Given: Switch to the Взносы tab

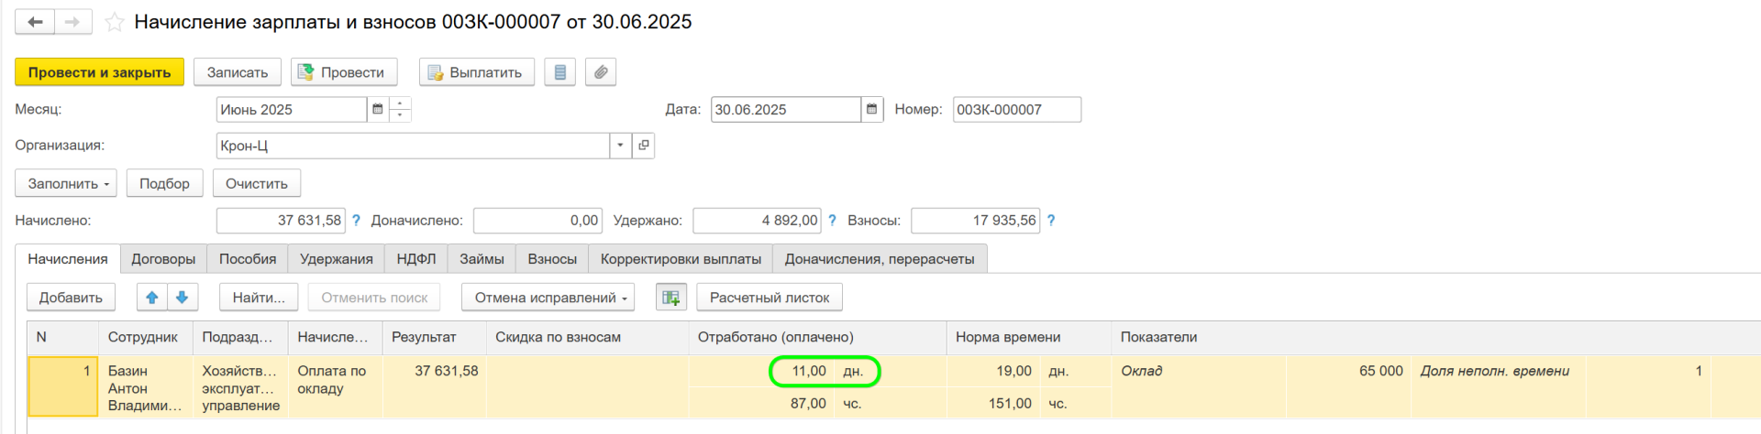Looking at the screenshot, I should tap(552, 259).
